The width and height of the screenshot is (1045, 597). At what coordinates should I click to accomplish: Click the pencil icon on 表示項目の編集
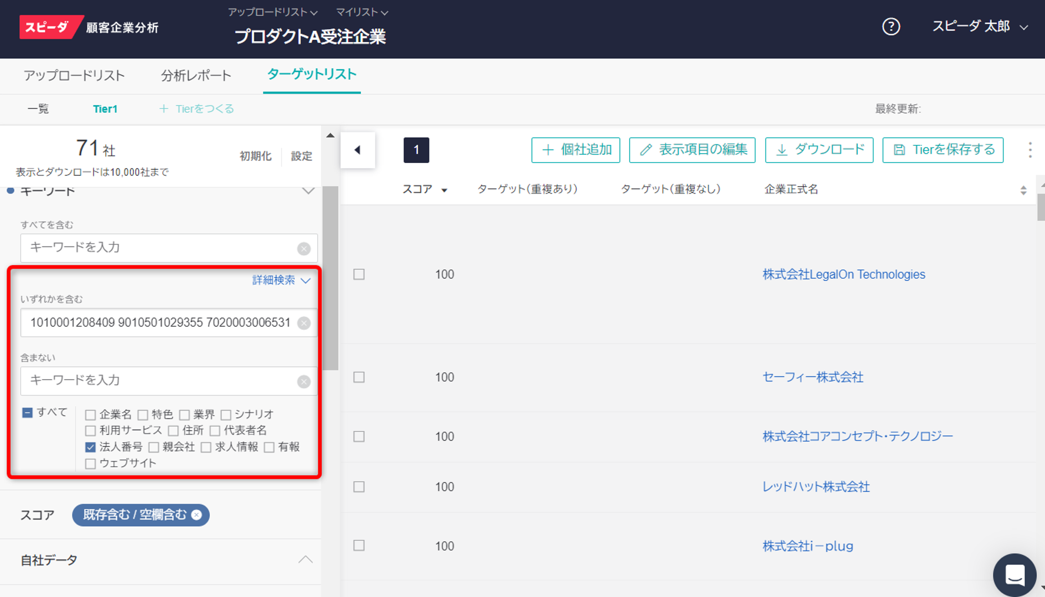(x=645, y=150)
